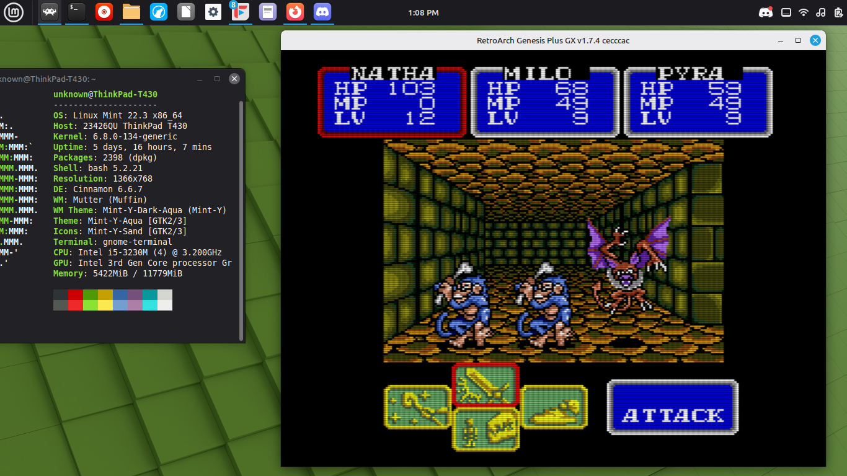Viewport: 847px width, 476px height.
Task: Open the purple text editor in the panel
Action: (x=268, y=12)
